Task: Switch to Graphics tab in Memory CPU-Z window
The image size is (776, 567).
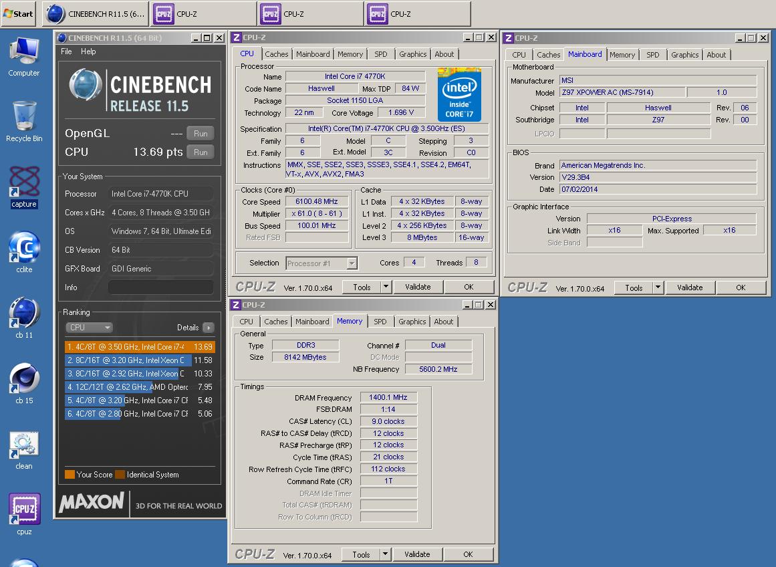Action: coord(412,322)
